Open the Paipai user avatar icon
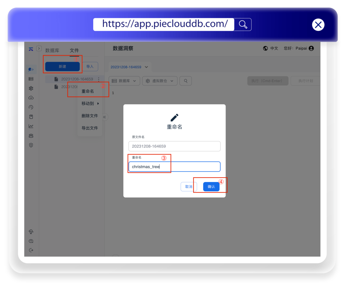Viewport: 347px width, 288px height. (x=311, y=48)
